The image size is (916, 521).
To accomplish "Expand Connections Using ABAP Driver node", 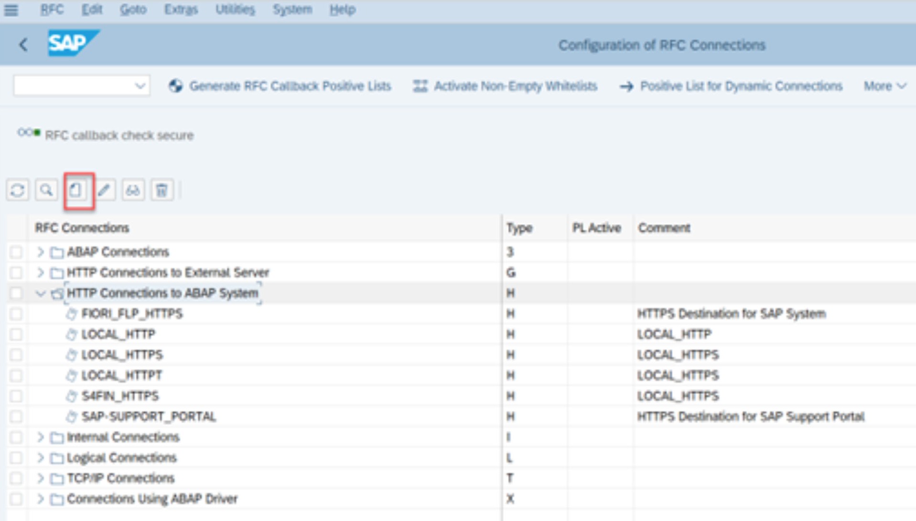I will click(x=41, y=499).
